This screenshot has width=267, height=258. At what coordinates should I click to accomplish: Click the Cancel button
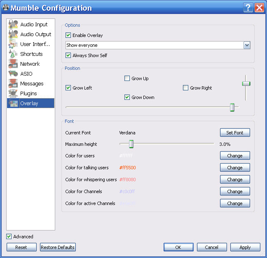point(212,247)
